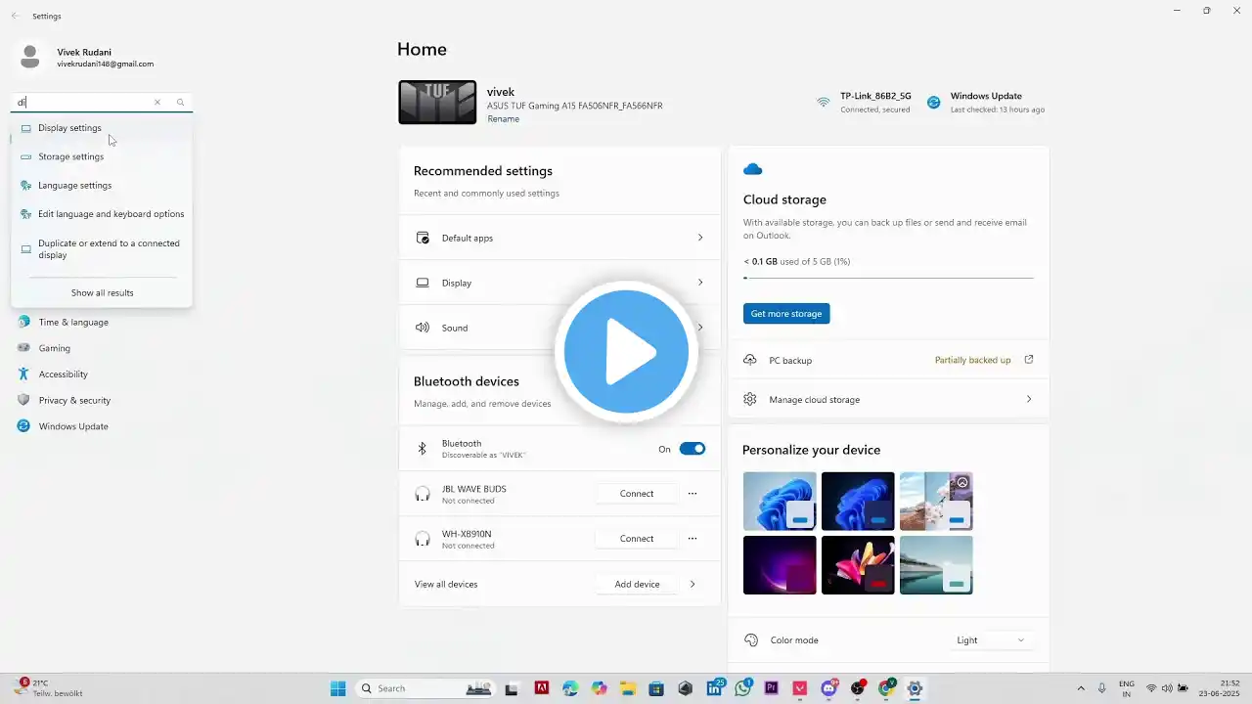Open the weather widget showing 21°C
Viewport: 1252px width, 704px height.
49,687
